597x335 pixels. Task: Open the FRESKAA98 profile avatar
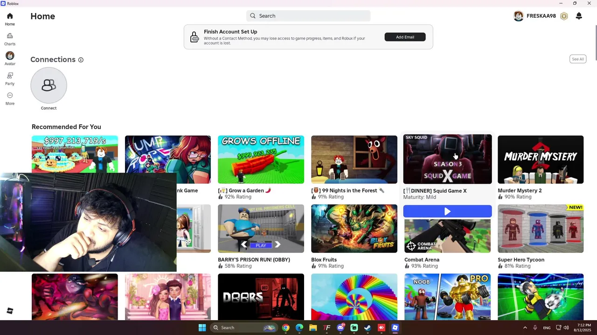[518, 16]
